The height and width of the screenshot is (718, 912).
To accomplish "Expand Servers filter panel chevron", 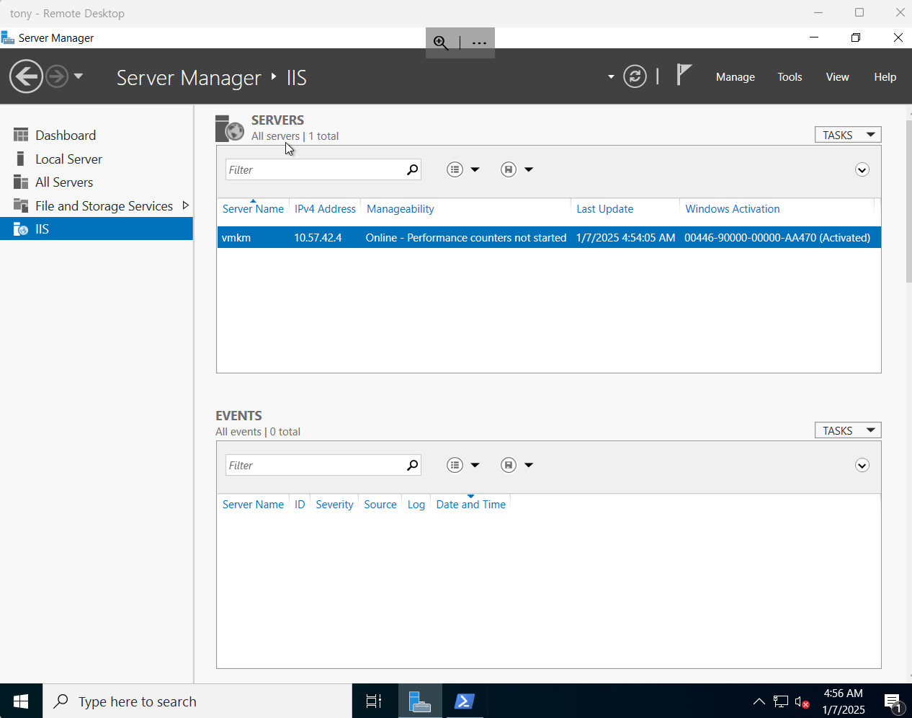I will 862,170.
